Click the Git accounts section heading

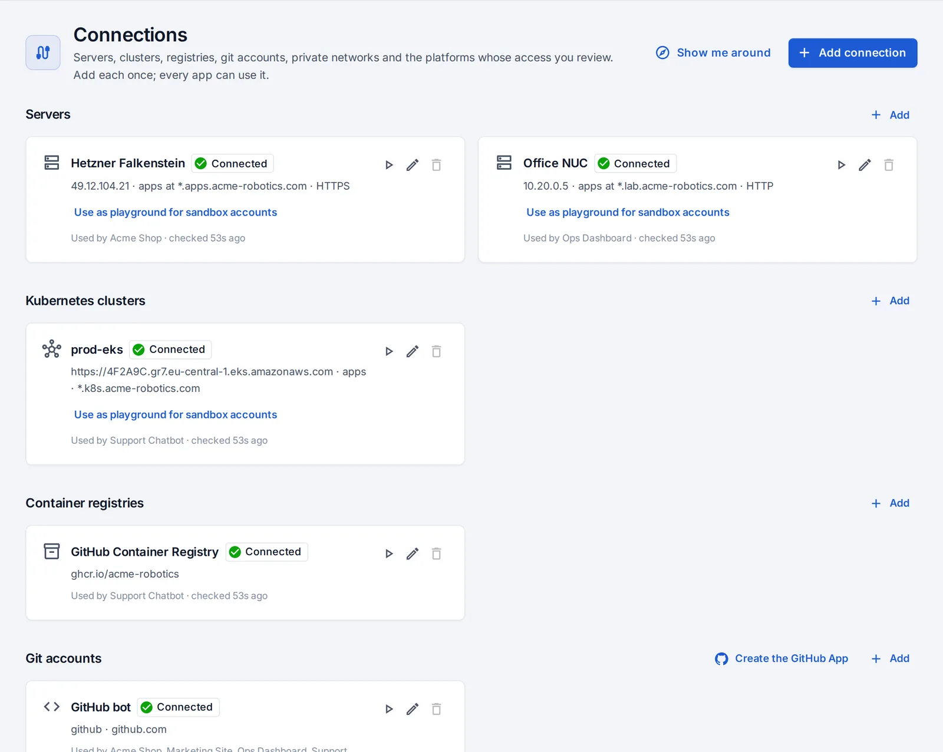tap(64, 658)
